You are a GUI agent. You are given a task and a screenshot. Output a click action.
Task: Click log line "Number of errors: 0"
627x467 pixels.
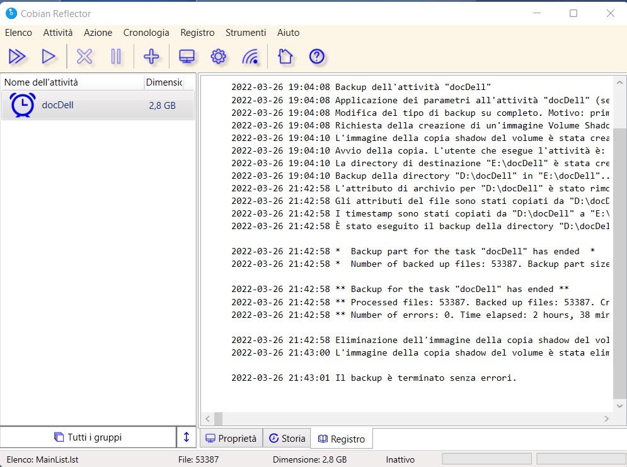tap(420, 315)
